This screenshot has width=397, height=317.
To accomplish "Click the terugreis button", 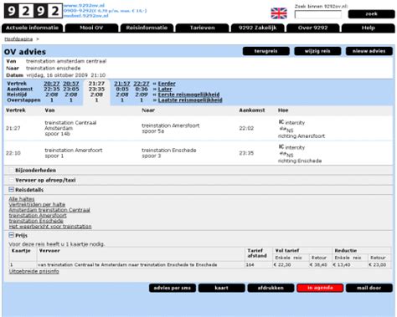I will pyautogui.click(x=266, y=51).
